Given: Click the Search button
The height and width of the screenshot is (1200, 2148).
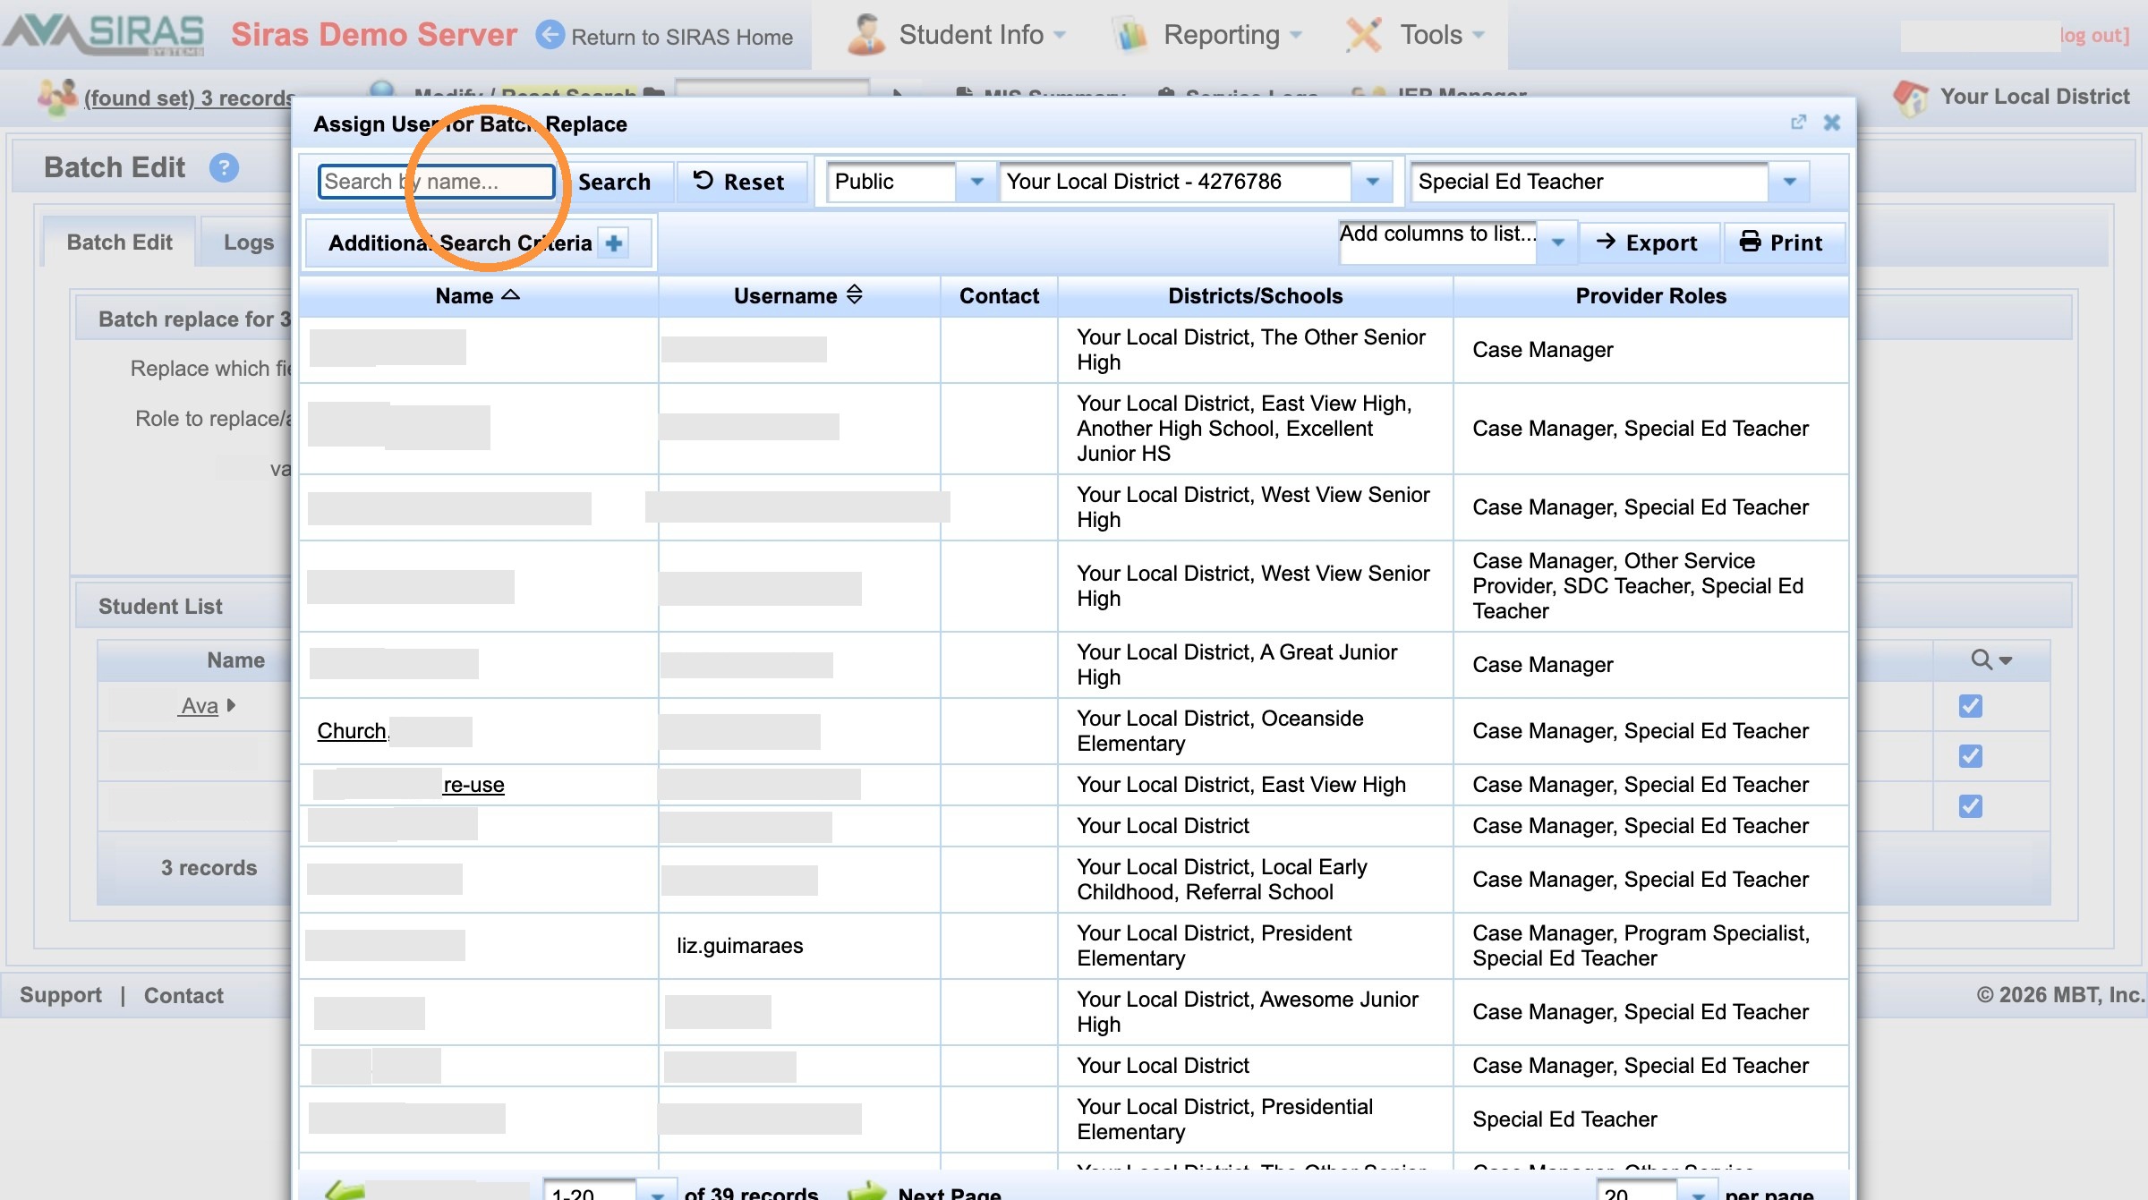Looking at the screenshot, I should 614,182.
